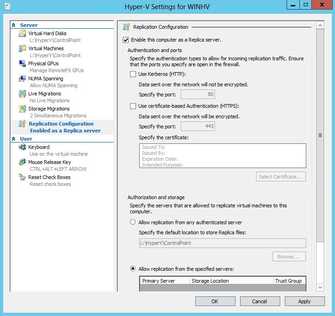Click the Select Certificate button
335x316 pixels.
pyautogui.click(x=281, y=177)
